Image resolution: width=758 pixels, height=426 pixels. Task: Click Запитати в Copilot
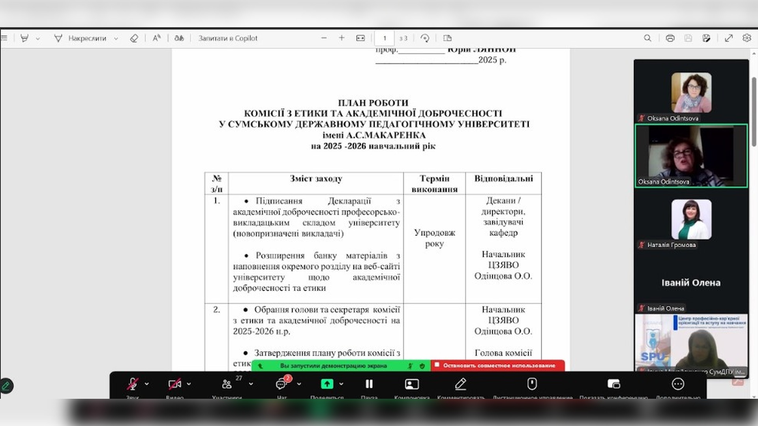pos(228,38)
